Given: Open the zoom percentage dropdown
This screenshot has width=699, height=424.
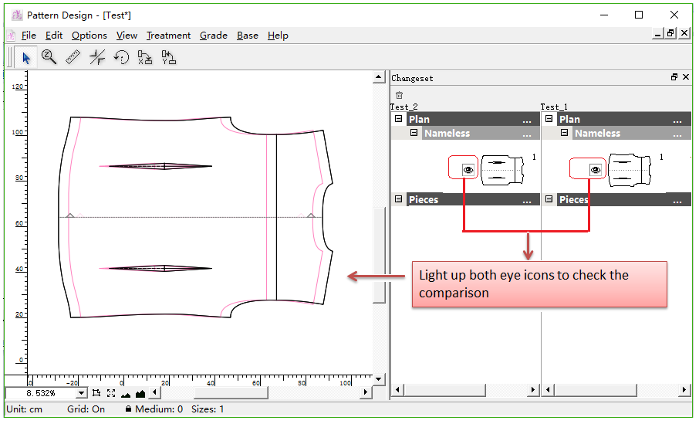Looking at the screenshot, I should coord(82,393).
